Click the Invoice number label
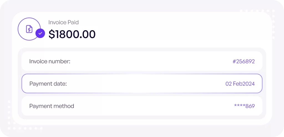 coord(50,61)
